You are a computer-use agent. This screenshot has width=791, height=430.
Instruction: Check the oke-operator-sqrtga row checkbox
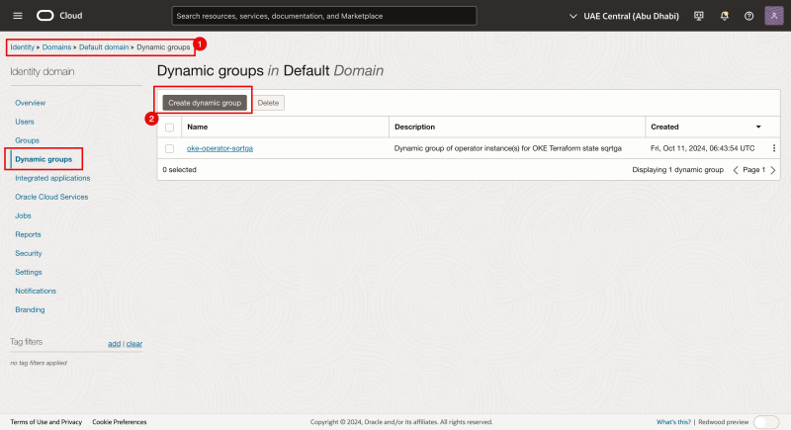pyautogui.click(x=170, y=148)
